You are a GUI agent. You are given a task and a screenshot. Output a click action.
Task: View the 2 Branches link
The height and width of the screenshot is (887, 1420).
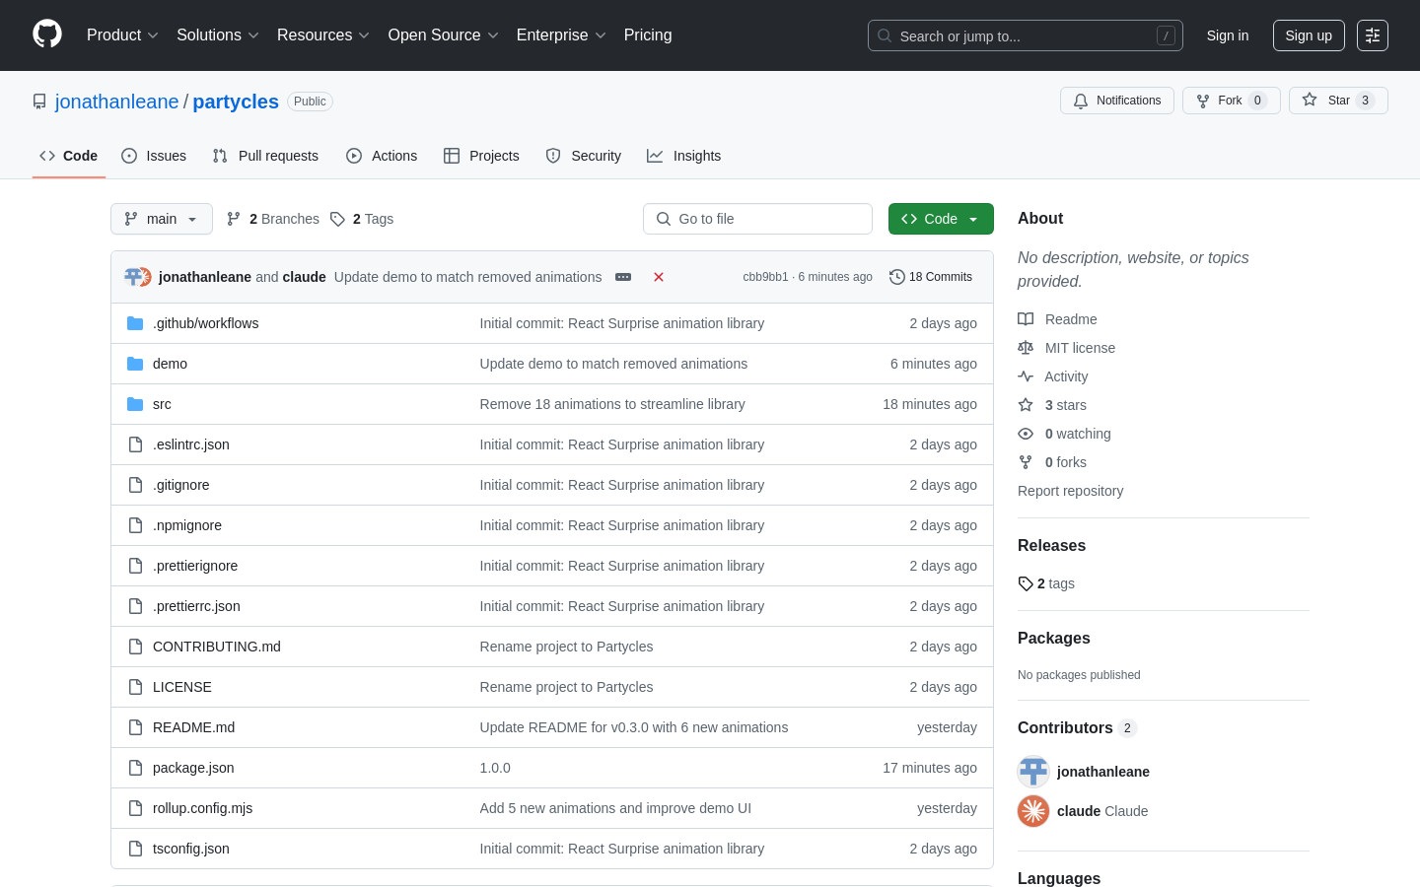(273, 219)
